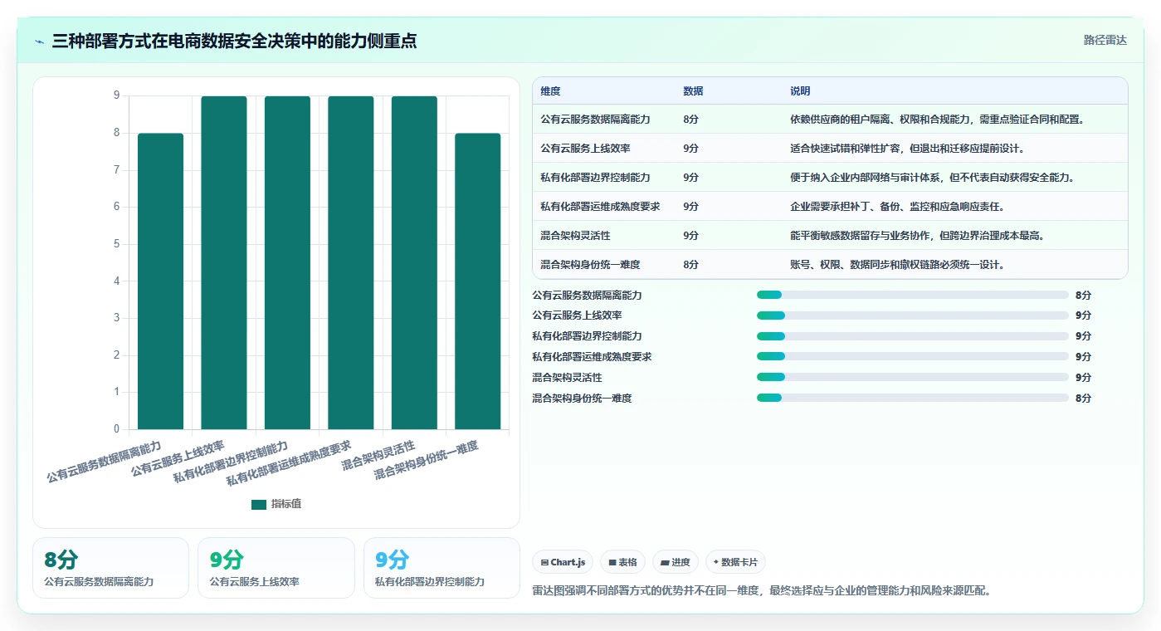Image resolution: width=1161 pixels, height=631 pixels.
Task: Select table row cell 混合架构灵活性
Action: [575, 236]
